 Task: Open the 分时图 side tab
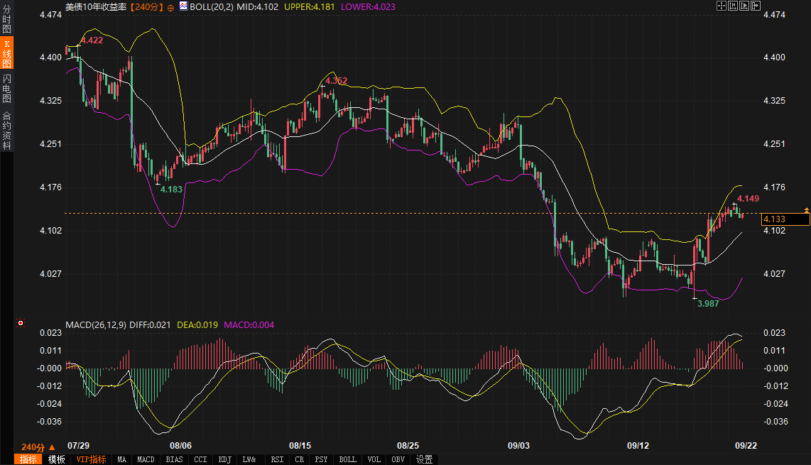point(6,19)
